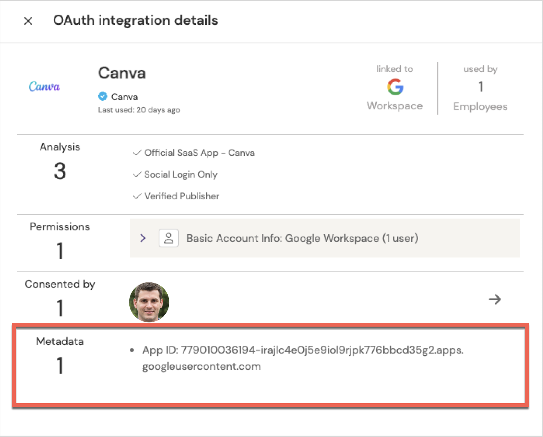Click the Canva logo image

pos(44,87)
